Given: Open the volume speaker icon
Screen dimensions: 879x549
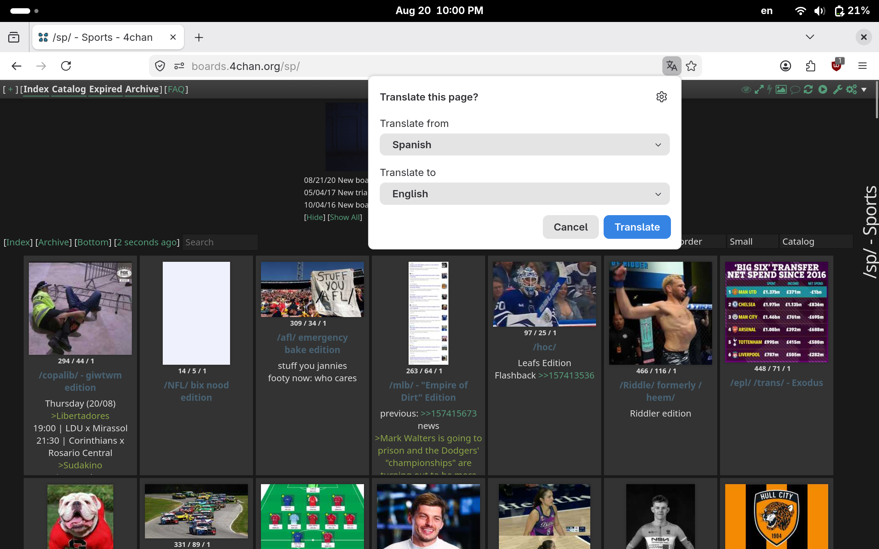Looking at the screenshot, I should tap(820, 11).
